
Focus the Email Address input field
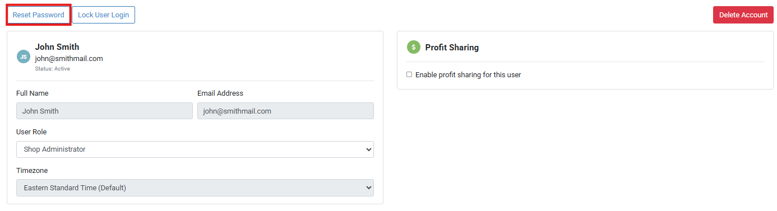pyautogui.click(x=285, y=111)
